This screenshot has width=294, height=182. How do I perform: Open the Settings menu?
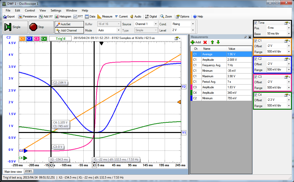(x=56, y=10)
